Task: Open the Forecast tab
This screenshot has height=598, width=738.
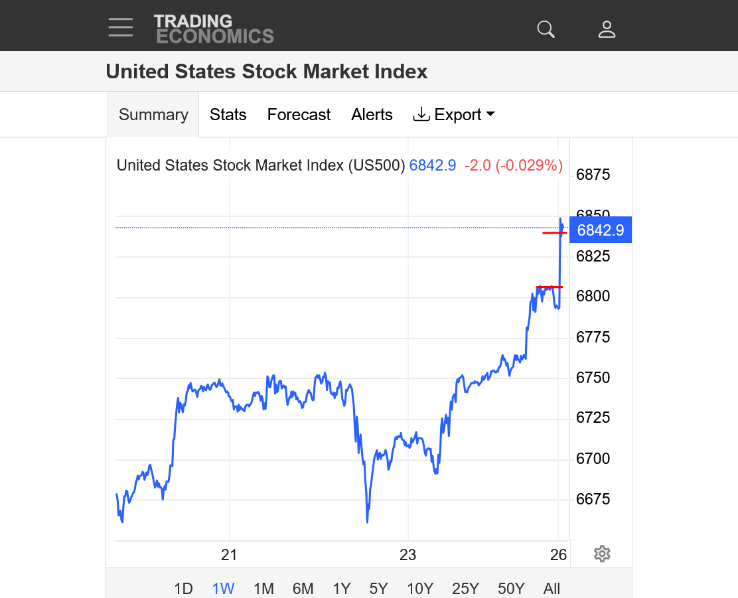Action: 299,115
